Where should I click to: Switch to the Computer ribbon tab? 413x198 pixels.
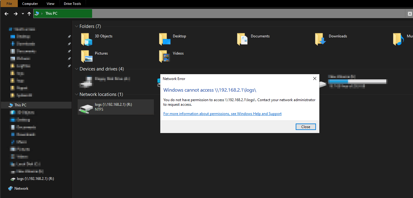pos(30,4)
